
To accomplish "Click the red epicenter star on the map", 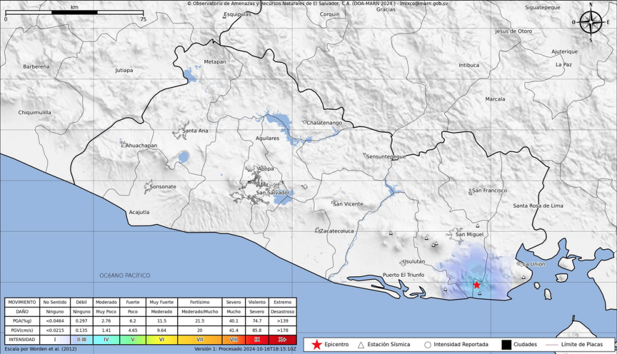I will (476, 285).
